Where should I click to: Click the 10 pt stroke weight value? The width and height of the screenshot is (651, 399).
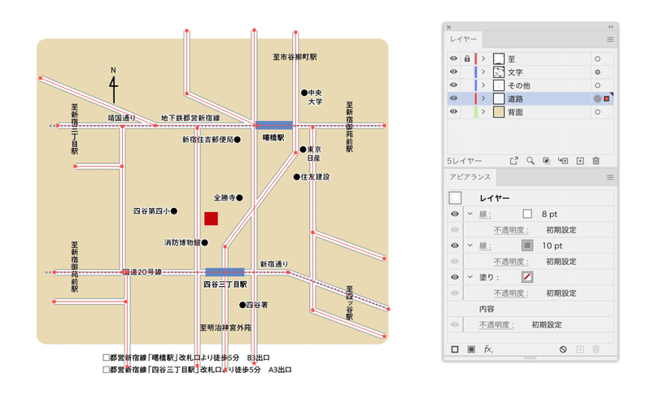[x=552, y=245]
